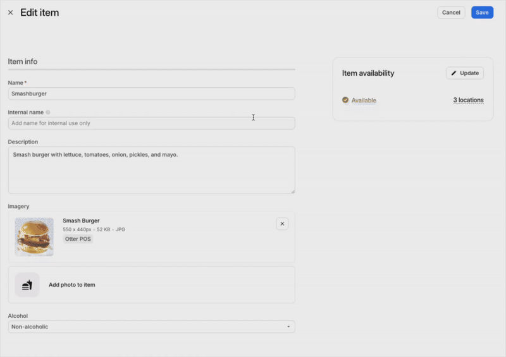Remove the Smash Burger image

tap(282, 224)
